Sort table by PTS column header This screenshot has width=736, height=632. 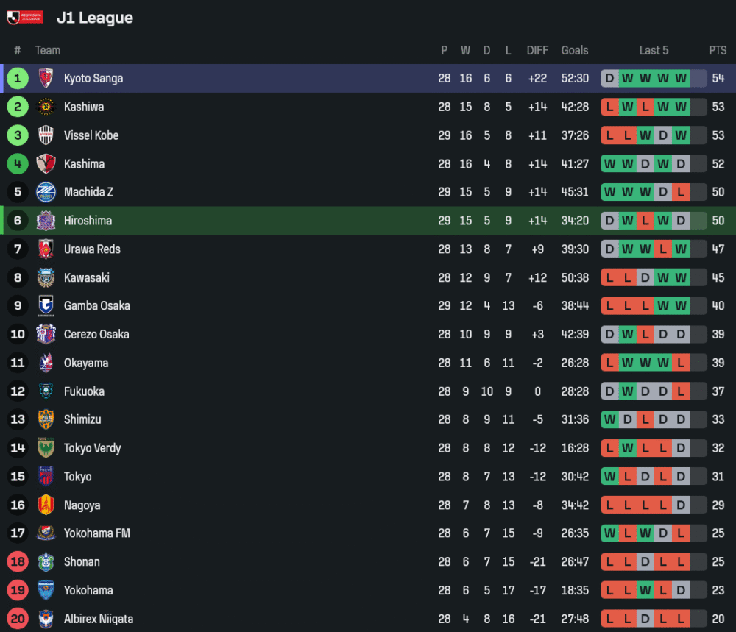click(718, 50)
